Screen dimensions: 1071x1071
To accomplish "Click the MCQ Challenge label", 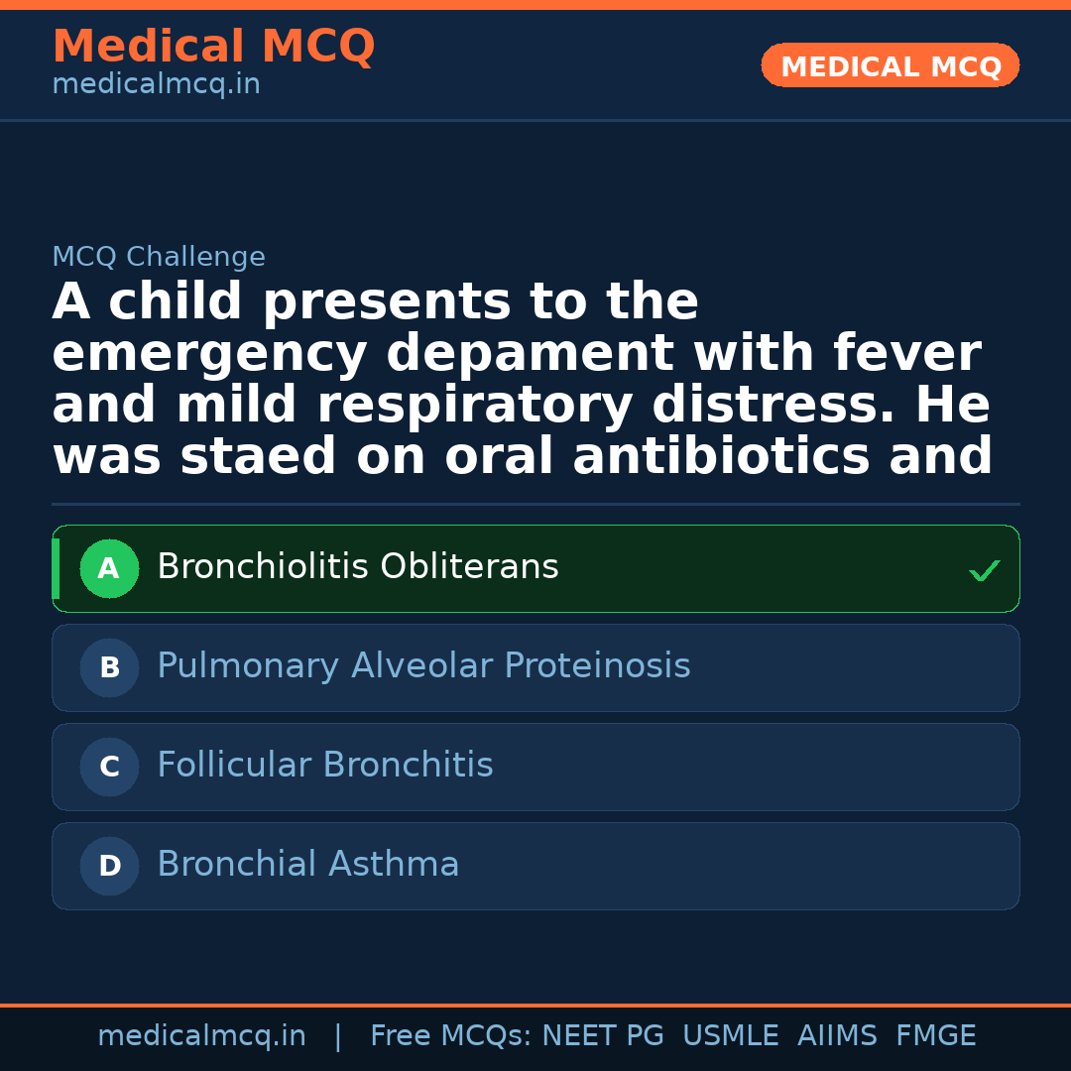I will (159, 257).
